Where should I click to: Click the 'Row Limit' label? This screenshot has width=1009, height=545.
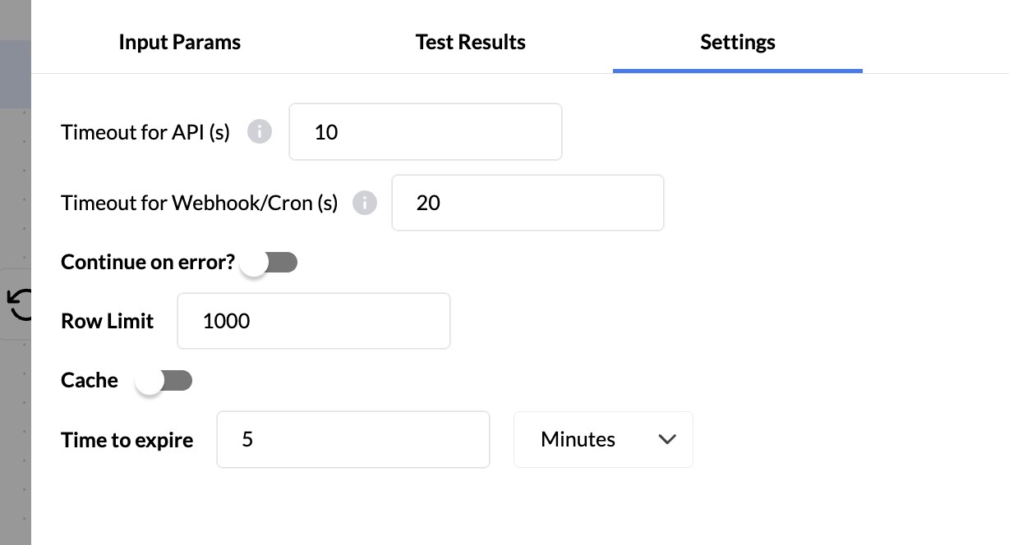[x=108, y=321]
